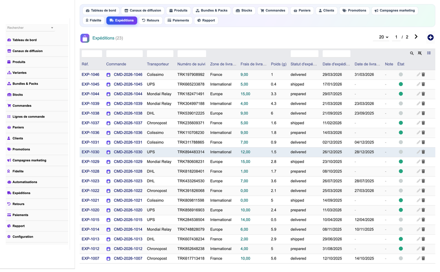Toggle the État indicator of EXP-1044
This screenshot has width=440, height=272.
pos(401,94)
